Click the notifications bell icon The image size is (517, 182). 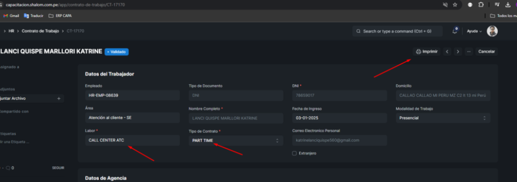pyautogui.click(x=455, y=31)
